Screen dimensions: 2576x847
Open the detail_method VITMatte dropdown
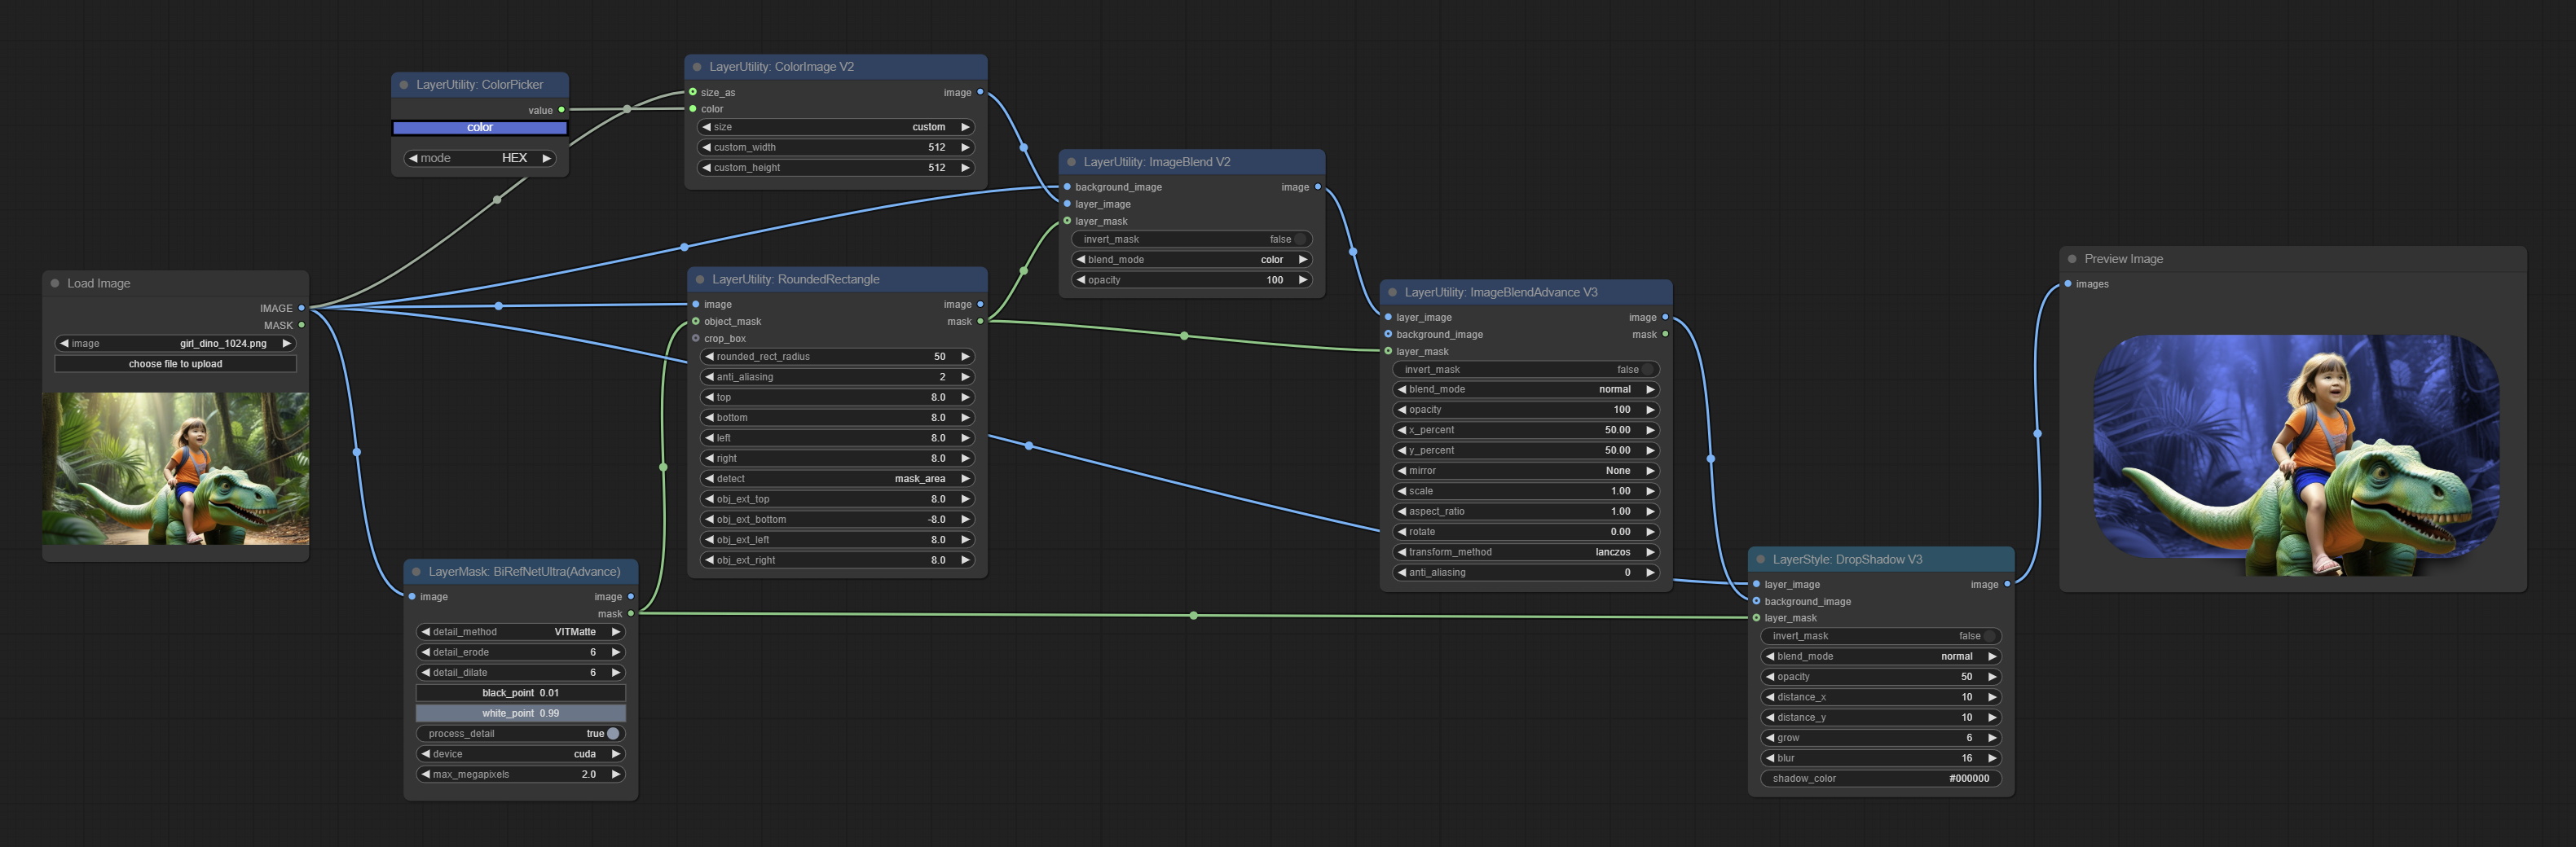(520, 632)
